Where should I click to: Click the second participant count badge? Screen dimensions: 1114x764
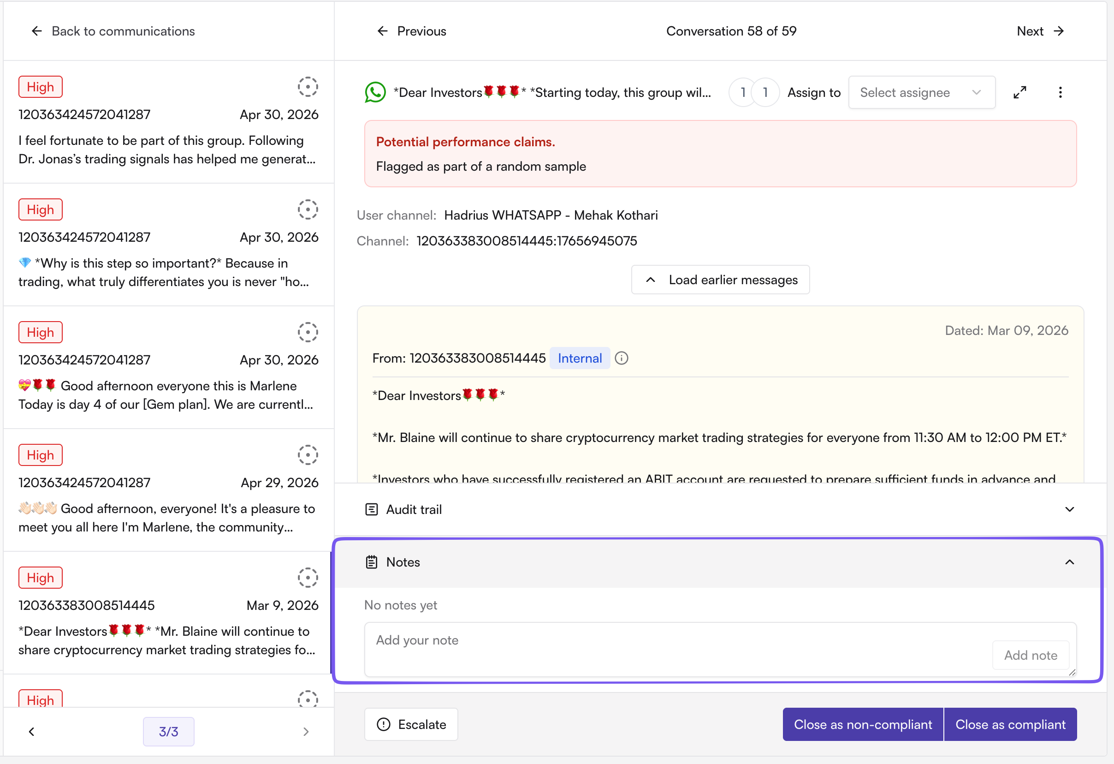point(765,92)
